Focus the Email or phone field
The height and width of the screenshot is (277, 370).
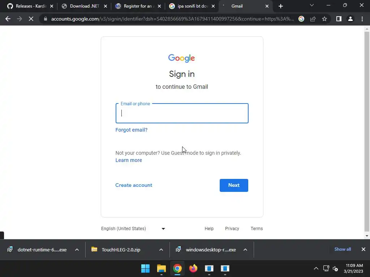182,113
